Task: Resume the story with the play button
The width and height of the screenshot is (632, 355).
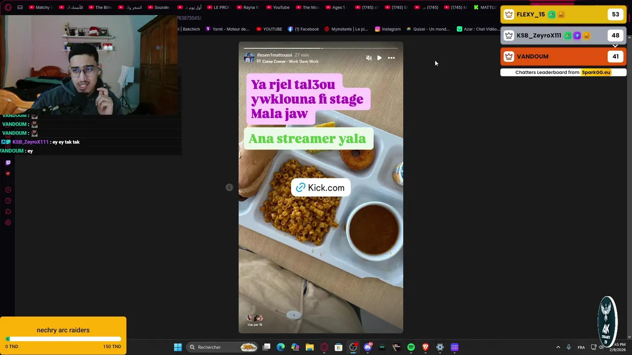Action: (x=379, y=58)
